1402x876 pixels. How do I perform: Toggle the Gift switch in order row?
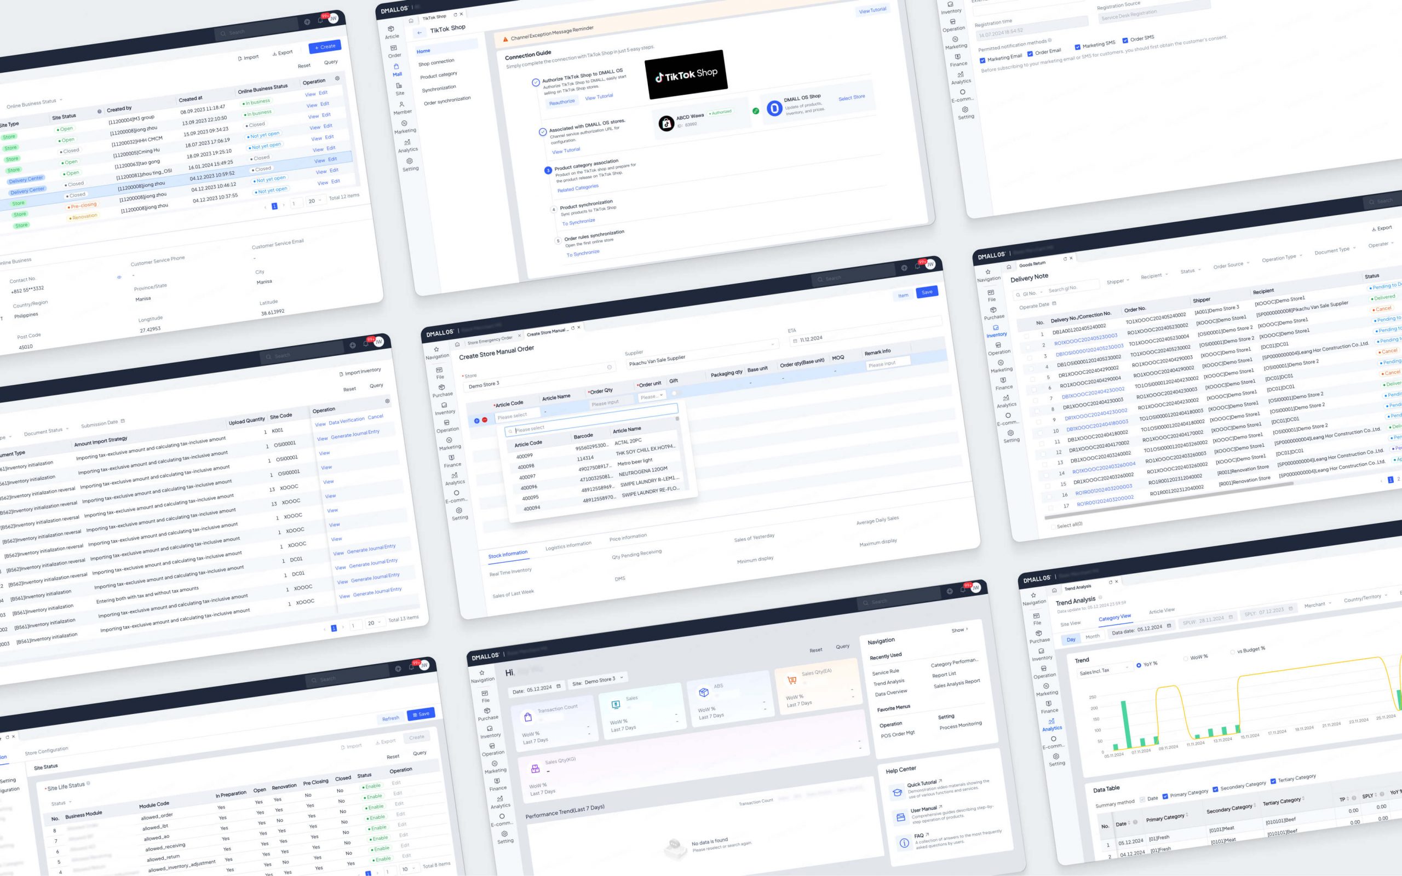pyautogui.click(x=675, y=393)
